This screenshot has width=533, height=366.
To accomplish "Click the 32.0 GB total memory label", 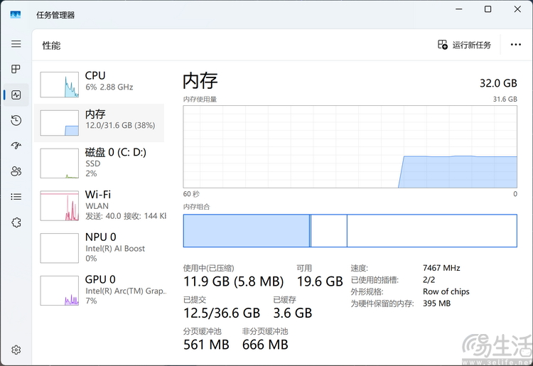I will point(498,83).
